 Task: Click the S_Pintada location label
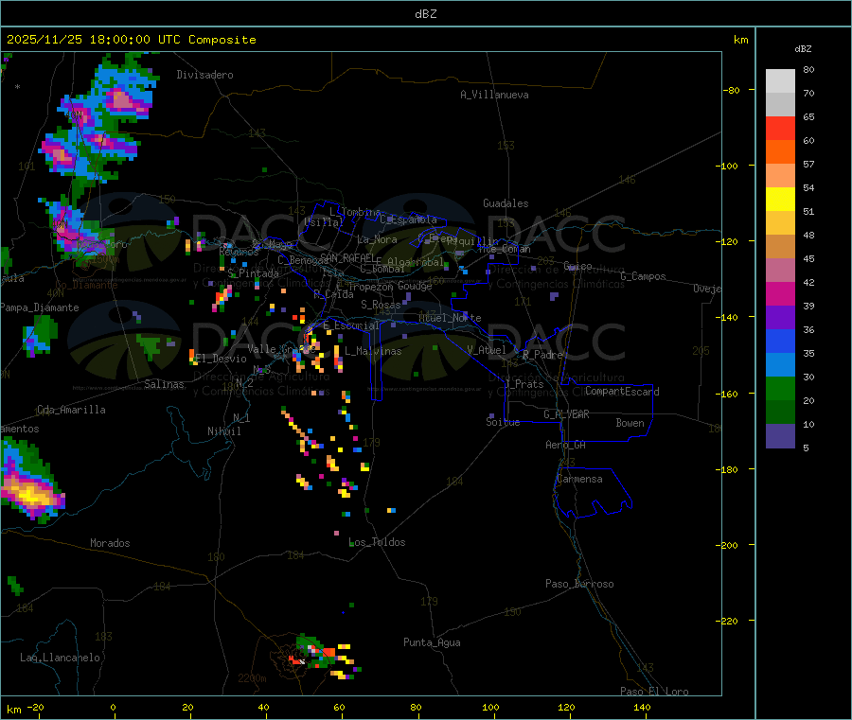tap(253, 273)
